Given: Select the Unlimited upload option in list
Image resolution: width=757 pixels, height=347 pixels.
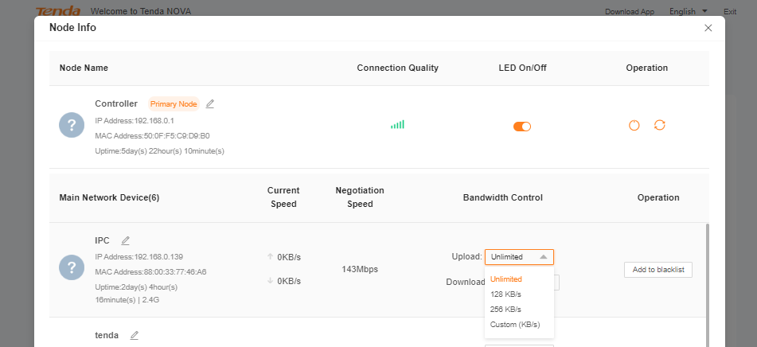Looking at the screenshot, I should pyautogui.click(x=506, y=279).
